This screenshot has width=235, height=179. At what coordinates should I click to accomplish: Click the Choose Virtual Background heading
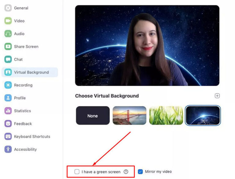pyautogui.click(x=107, y=96)
